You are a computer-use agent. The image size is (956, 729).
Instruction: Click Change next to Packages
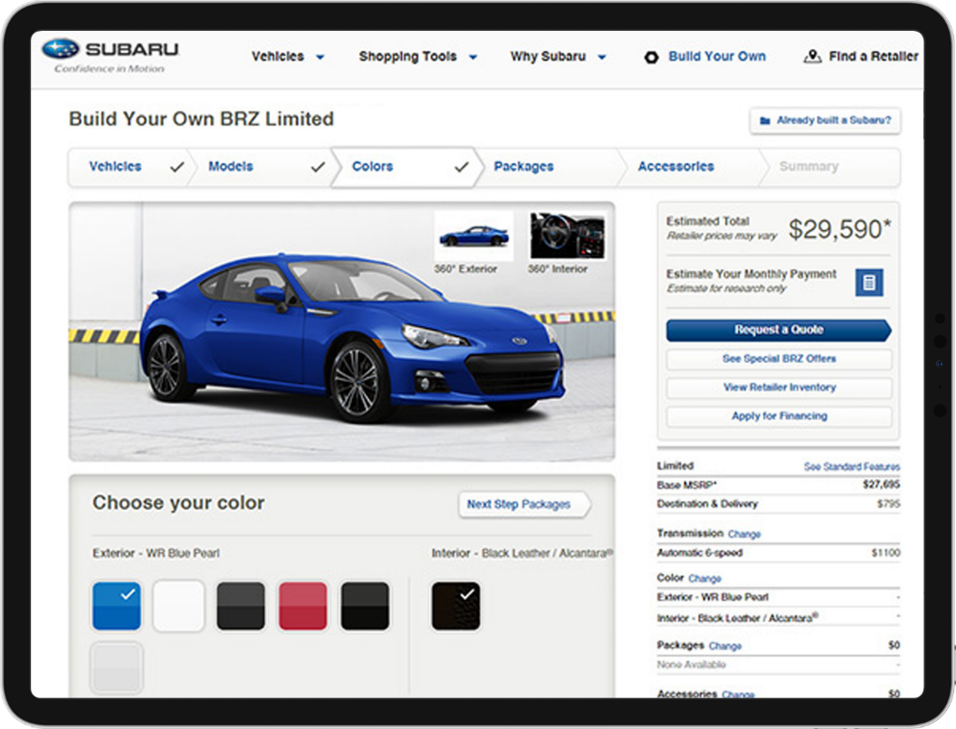click(725, 646)
